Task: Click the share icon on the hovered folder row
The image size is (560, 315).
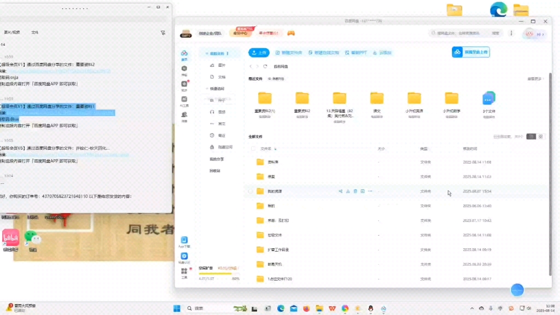Action: [x=341, y=191]
